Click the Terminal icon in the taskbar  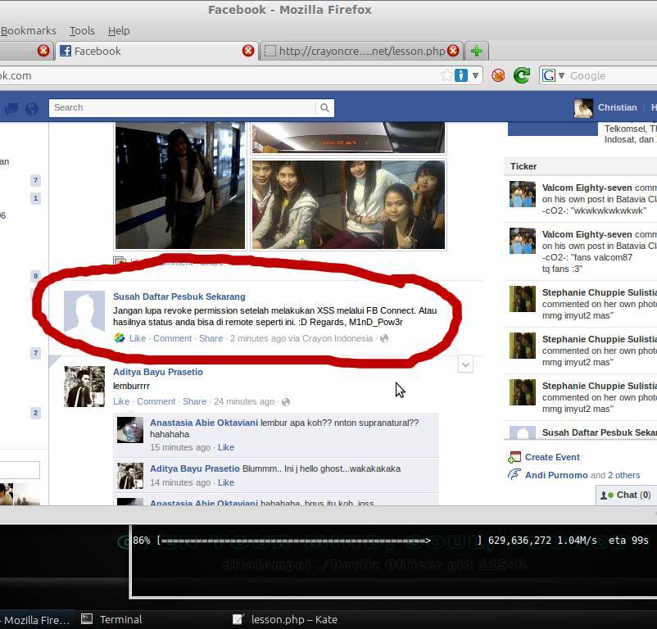pyautogui.click(x=87, y=619)
